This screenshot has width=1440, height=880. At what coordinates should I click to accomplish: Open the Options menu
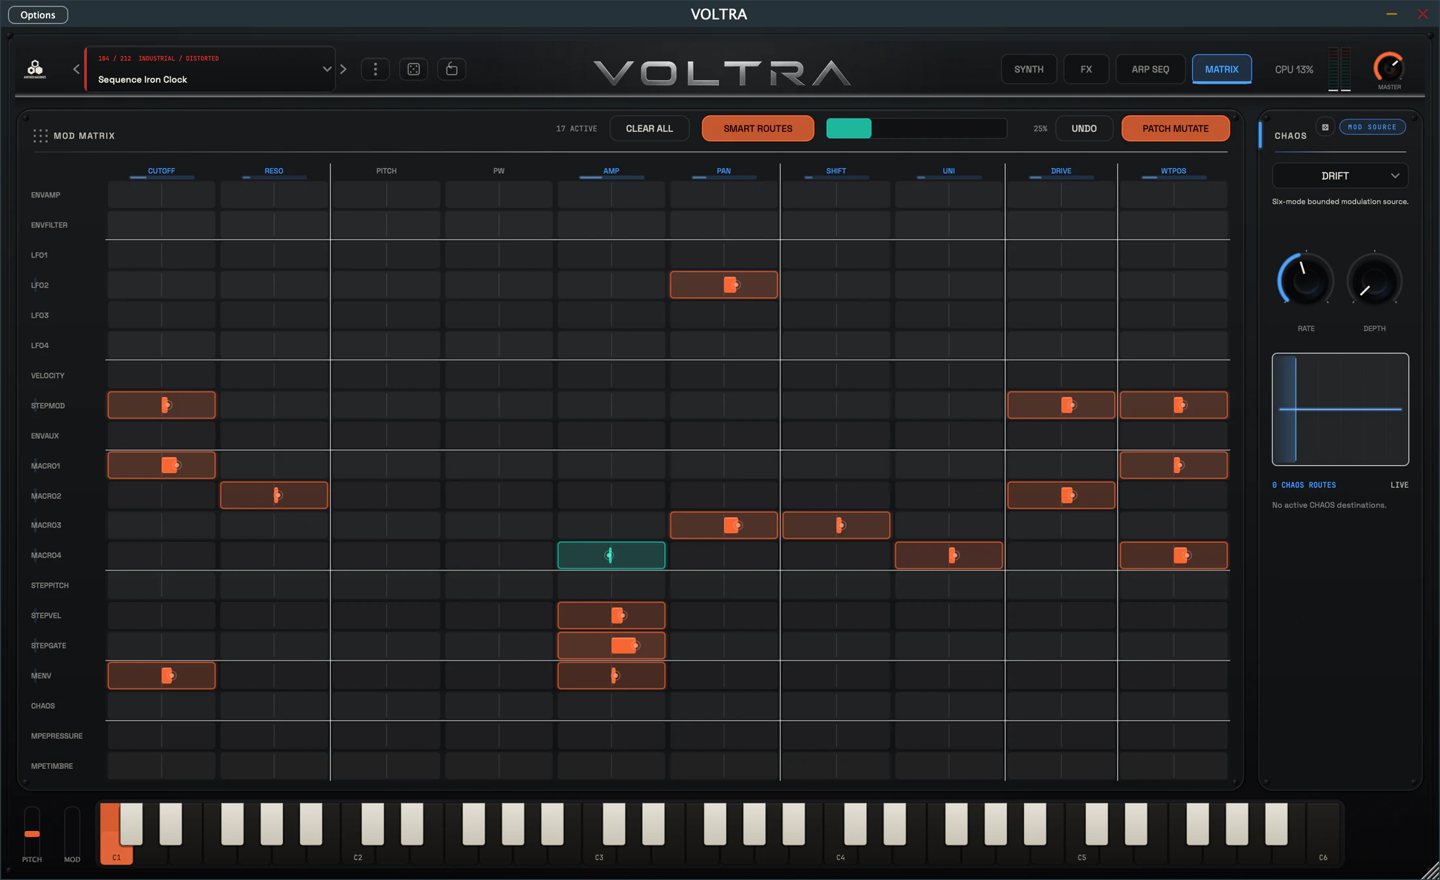coord(38,14)
